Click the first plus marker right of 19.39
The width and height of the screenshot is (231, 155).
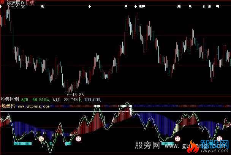pyautogui.click(x=90, y=6)
